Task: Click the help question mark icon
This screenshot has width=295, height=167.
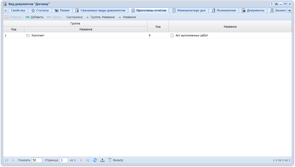Action: pos(271,4)
